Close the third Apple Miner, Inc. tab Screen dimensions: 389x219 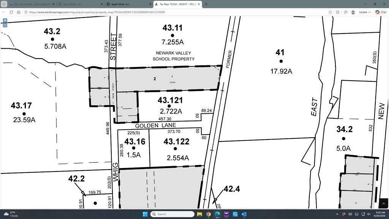click(x=150, y=4)
